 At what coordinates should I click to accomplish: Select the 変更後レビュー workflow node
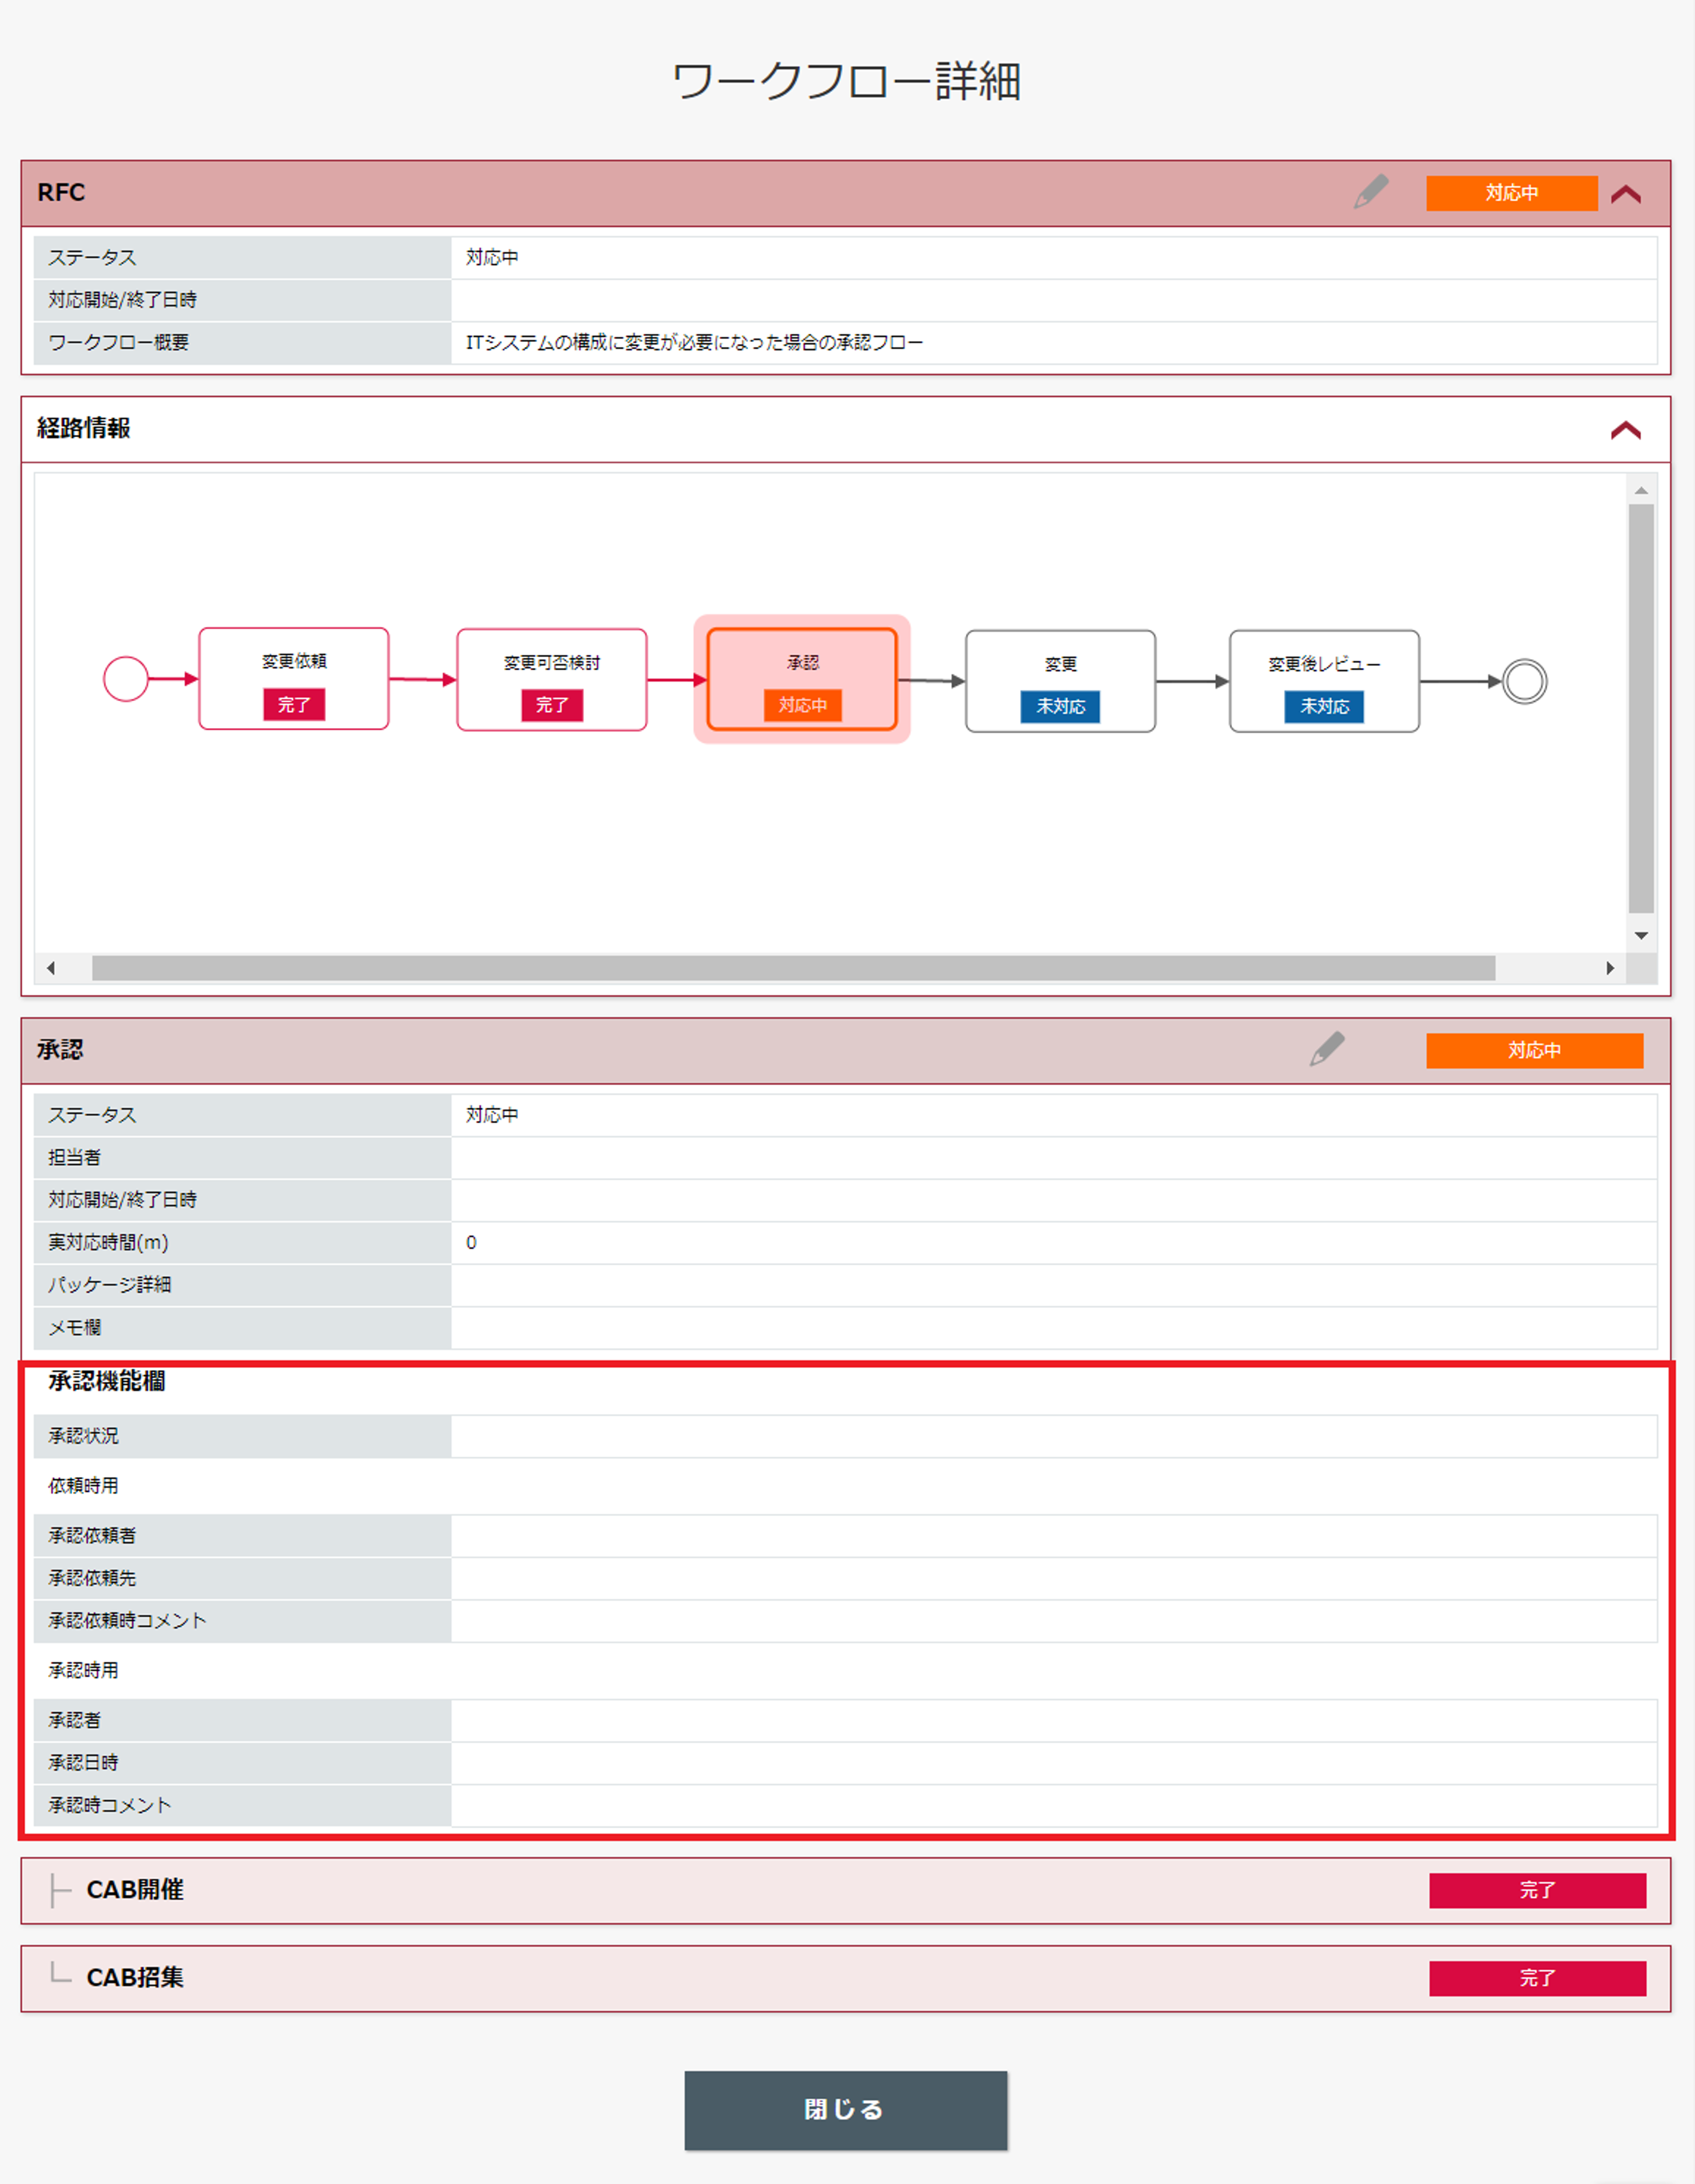[x=1324, y=681]
